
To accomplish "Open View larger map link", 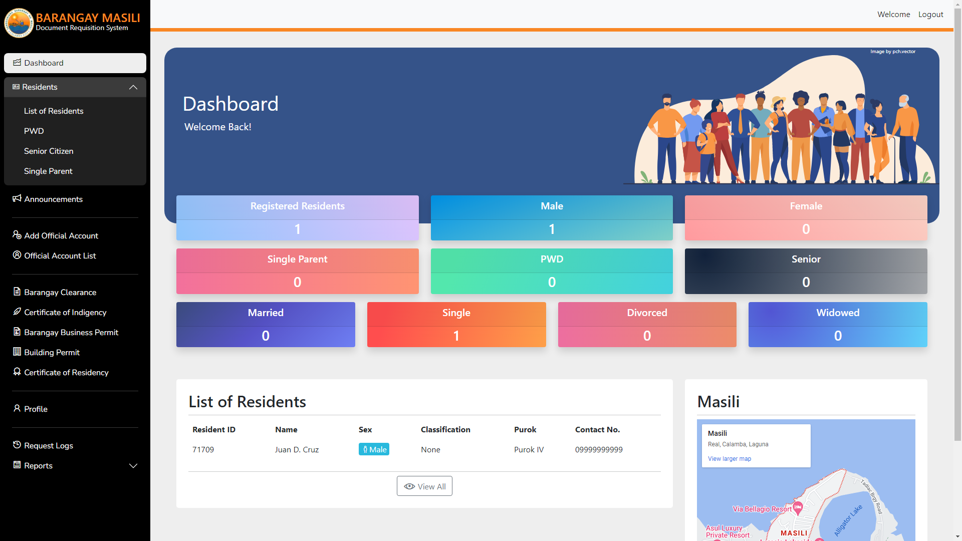I will point(729,458).
